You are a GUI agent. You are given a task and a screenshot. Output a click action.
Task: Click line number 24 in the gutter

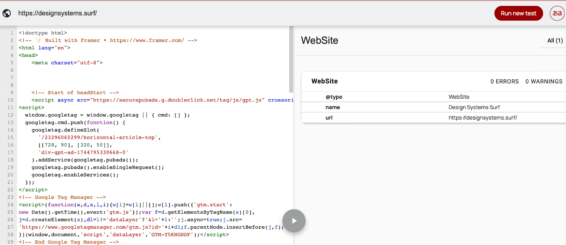pyautogui.click(x=10, y=205)
